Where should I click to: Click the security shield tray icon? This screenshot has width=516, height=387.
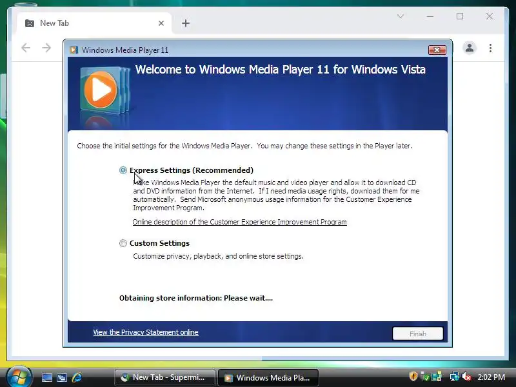point(413,376)
